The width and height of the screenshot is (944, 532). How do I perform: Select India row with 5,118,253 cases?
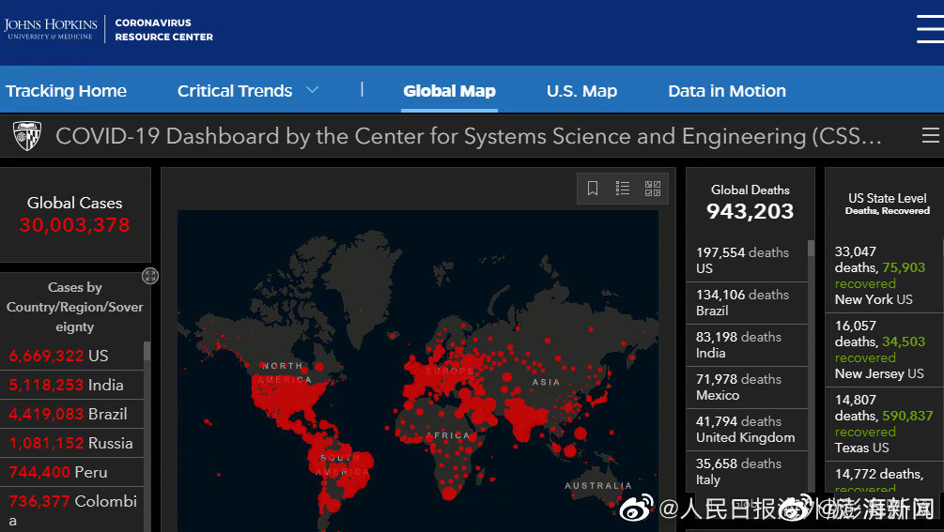click(x=71, y=385)
